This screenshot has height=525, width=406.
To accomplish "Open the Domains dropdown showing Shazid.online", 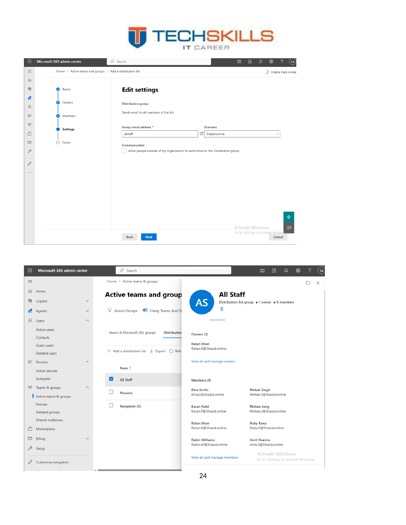I will [x=242, y=134].
